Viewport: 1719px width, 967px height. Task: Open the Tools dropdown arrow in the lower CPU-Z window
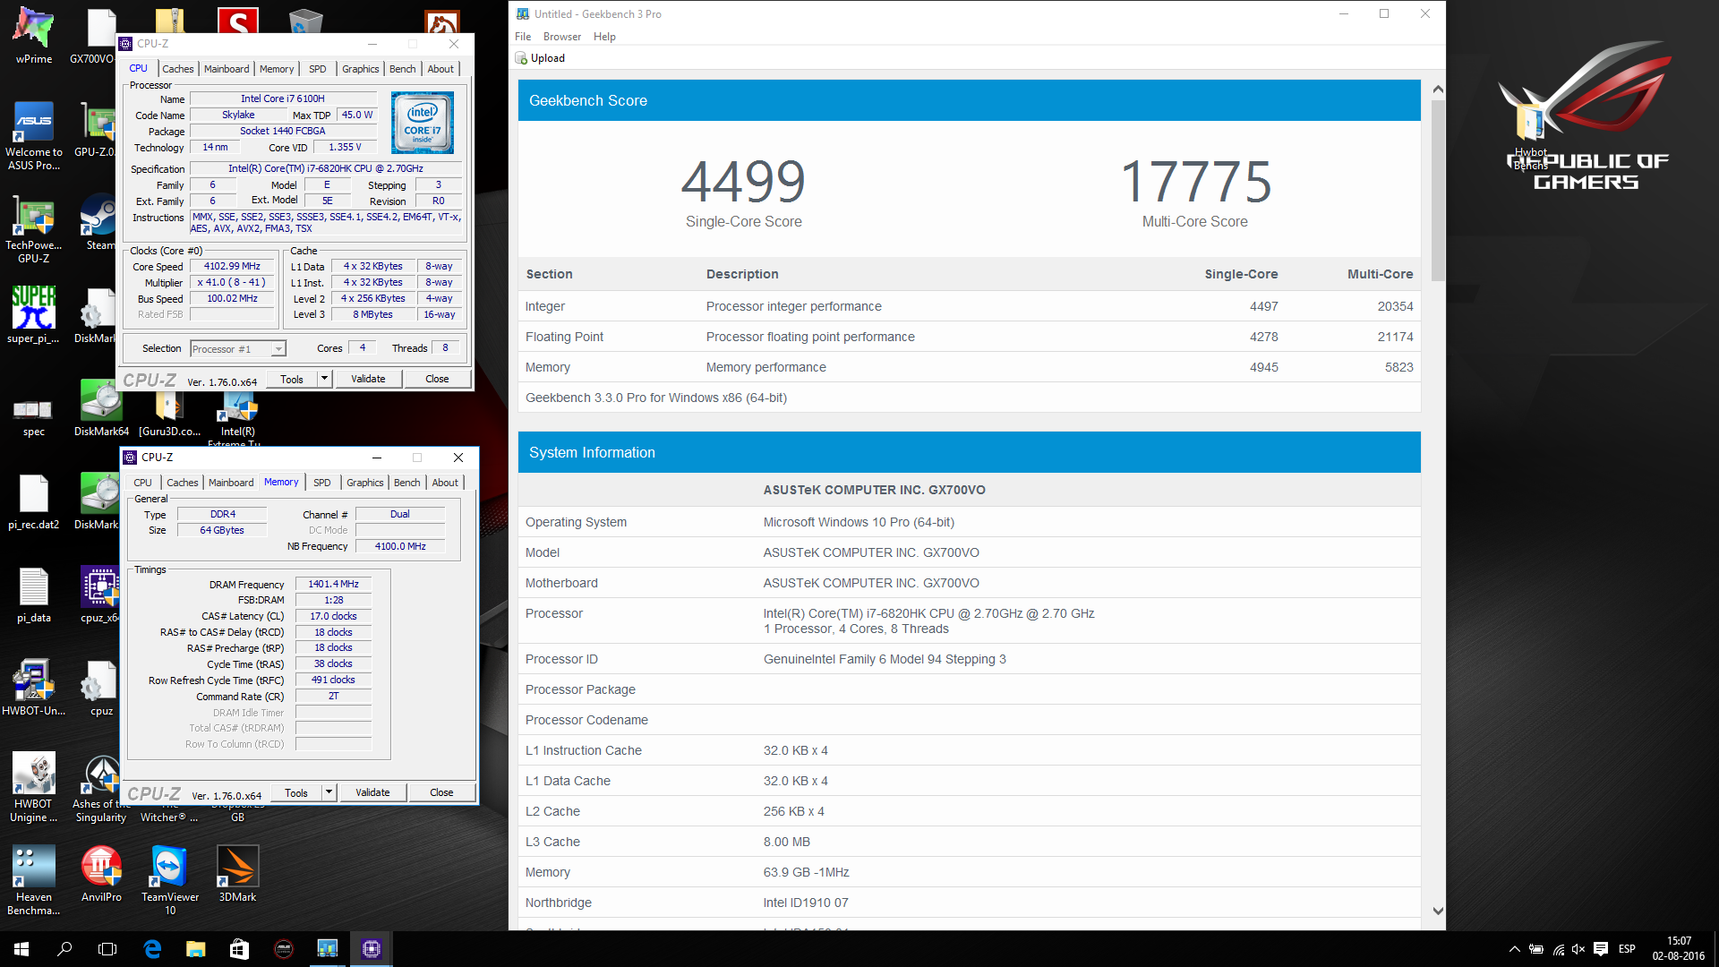(329, 792)
